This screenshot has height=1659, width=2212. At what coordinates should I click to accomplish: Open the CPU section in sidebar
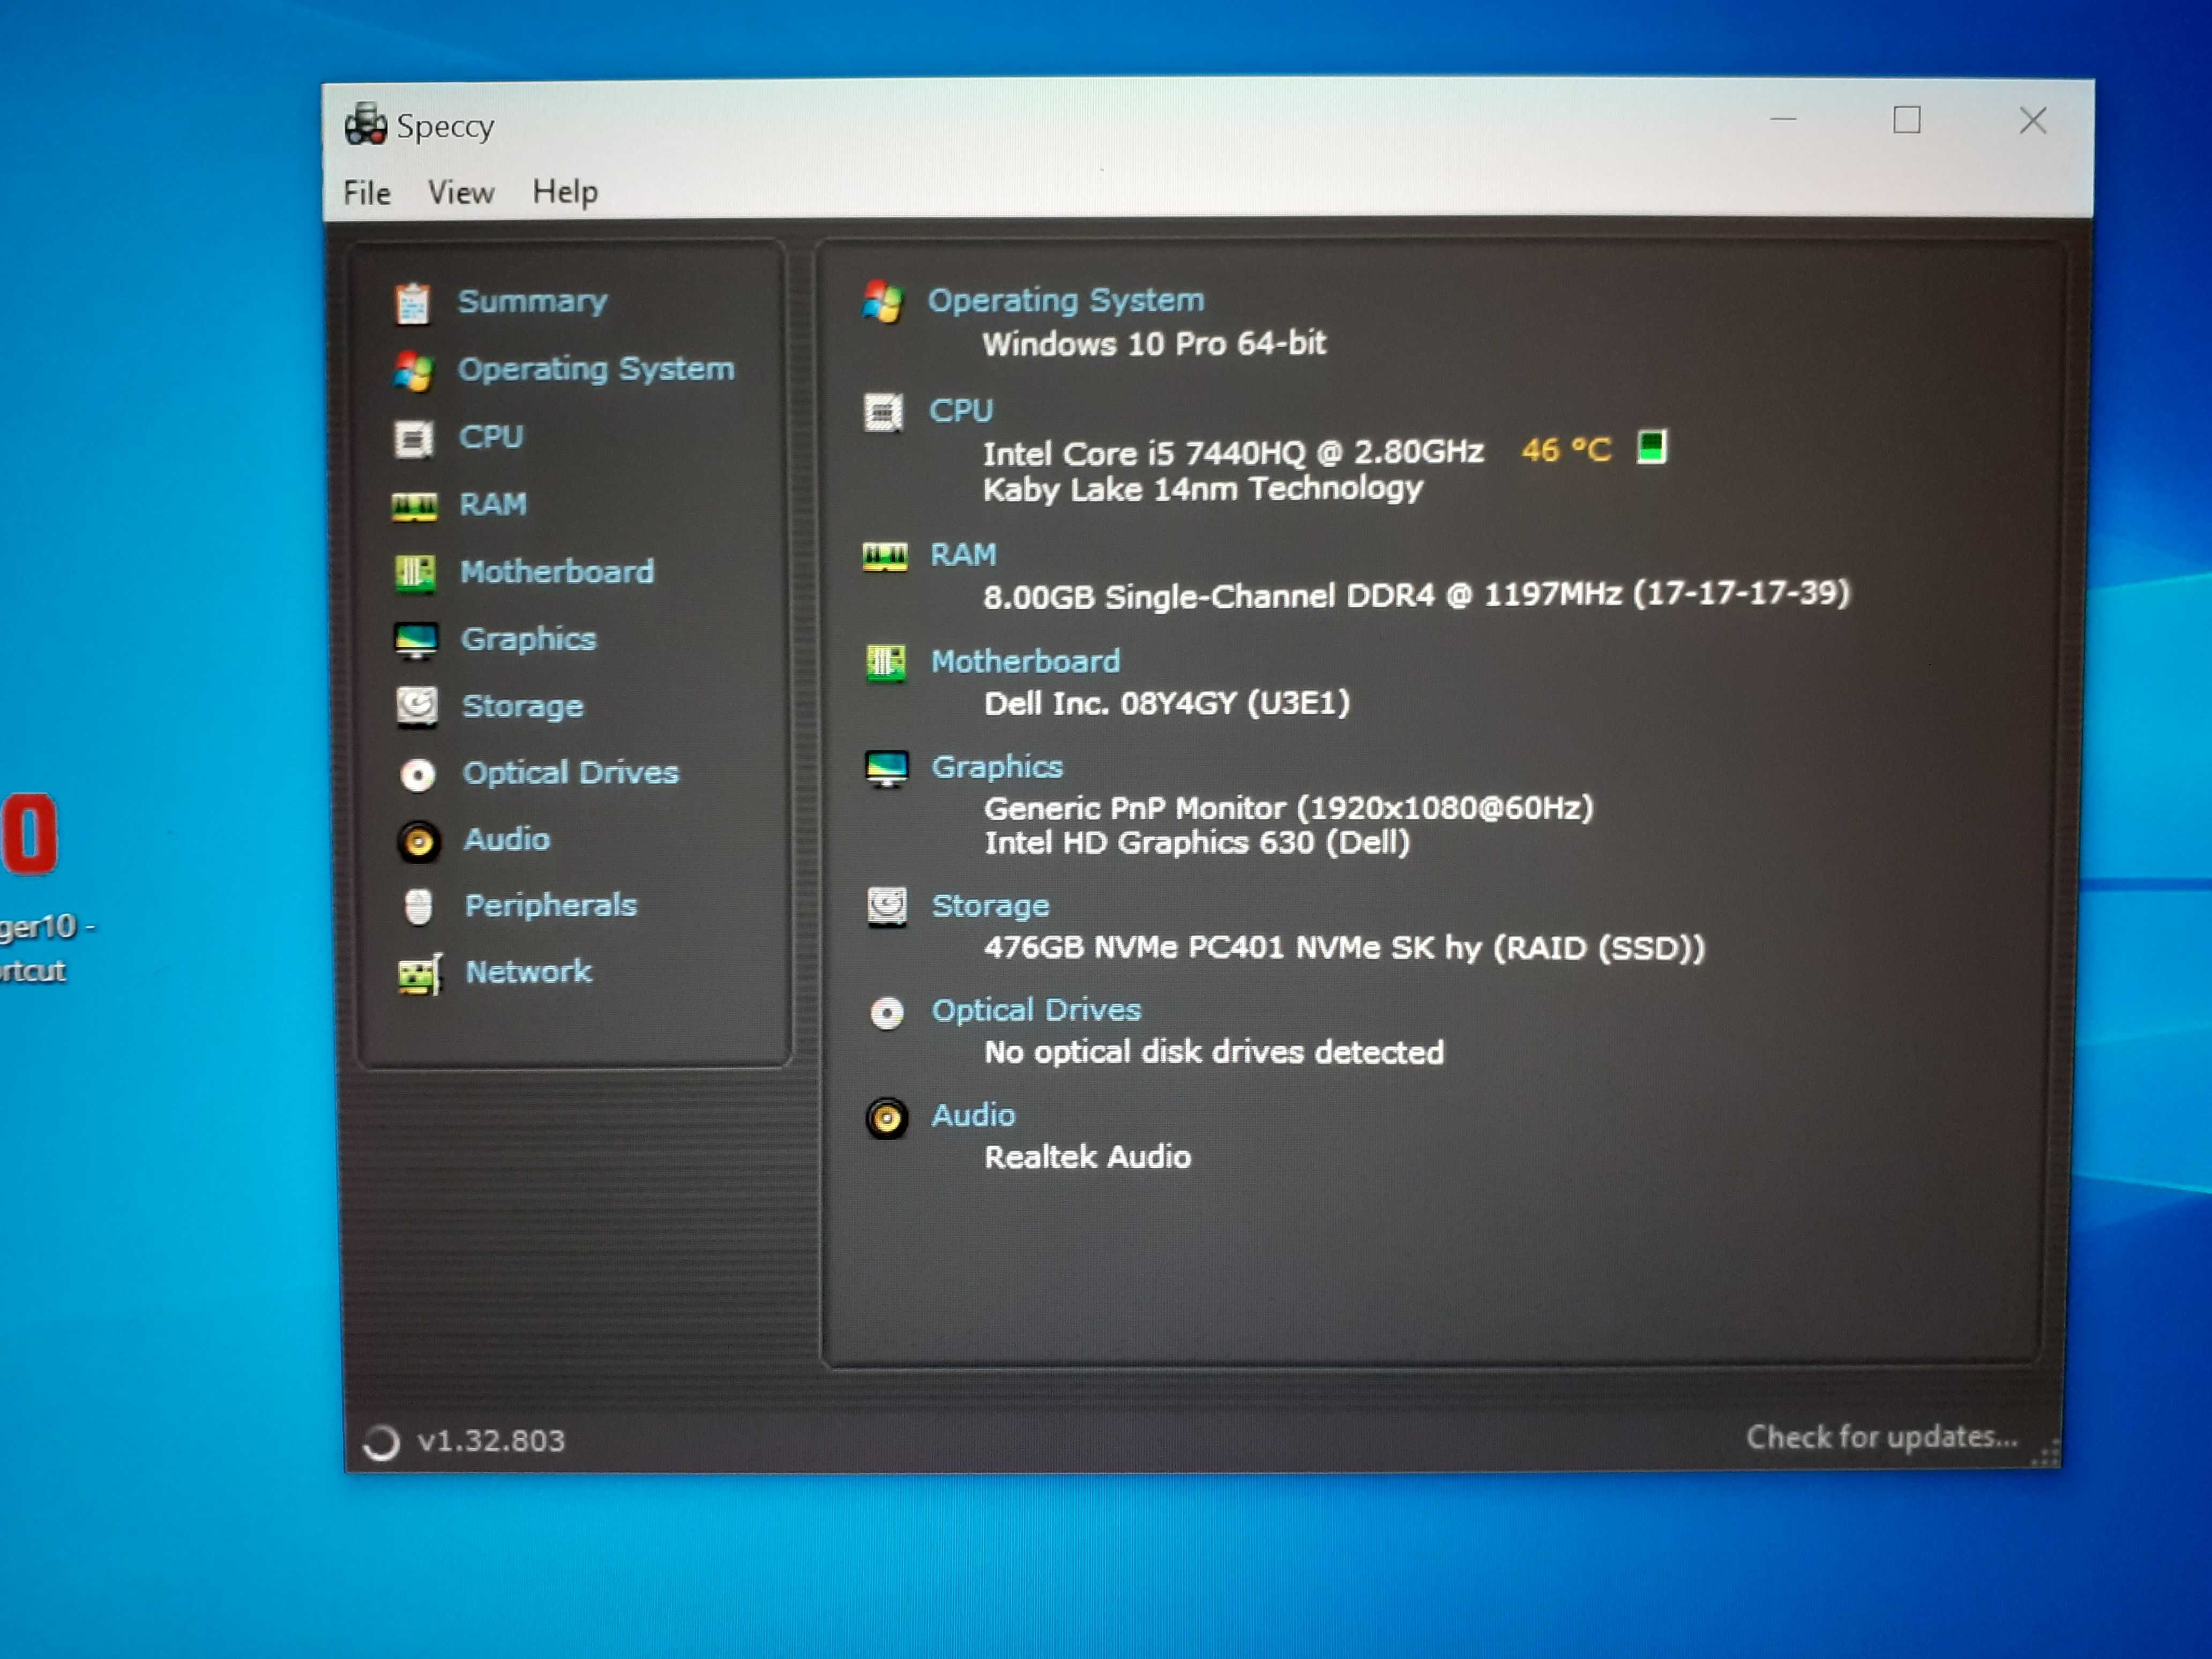coord(490,436)
